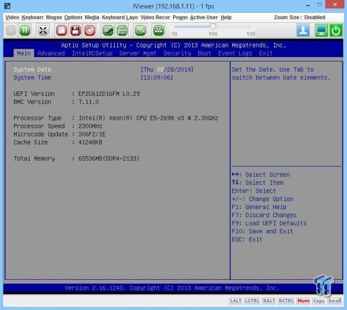
Task: Select the System Time field value
Action: click(157, 78)
